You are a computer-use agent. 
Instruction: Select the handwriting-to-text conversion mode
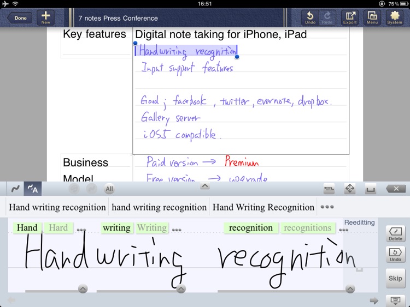point(33,189)
